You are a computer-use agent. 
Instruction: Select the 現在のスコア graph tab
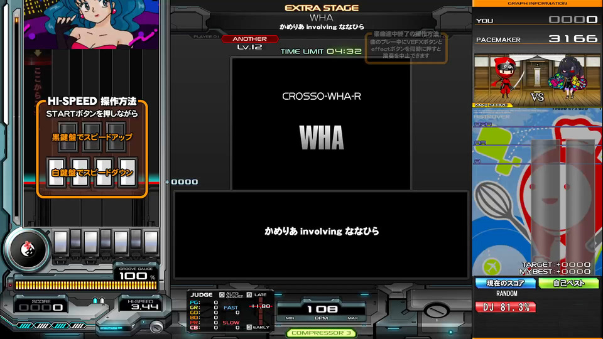tap(505, 283)
